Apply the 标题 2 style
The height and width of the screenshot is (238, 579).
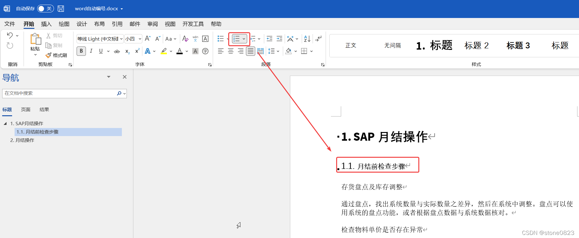click(476, 46)
